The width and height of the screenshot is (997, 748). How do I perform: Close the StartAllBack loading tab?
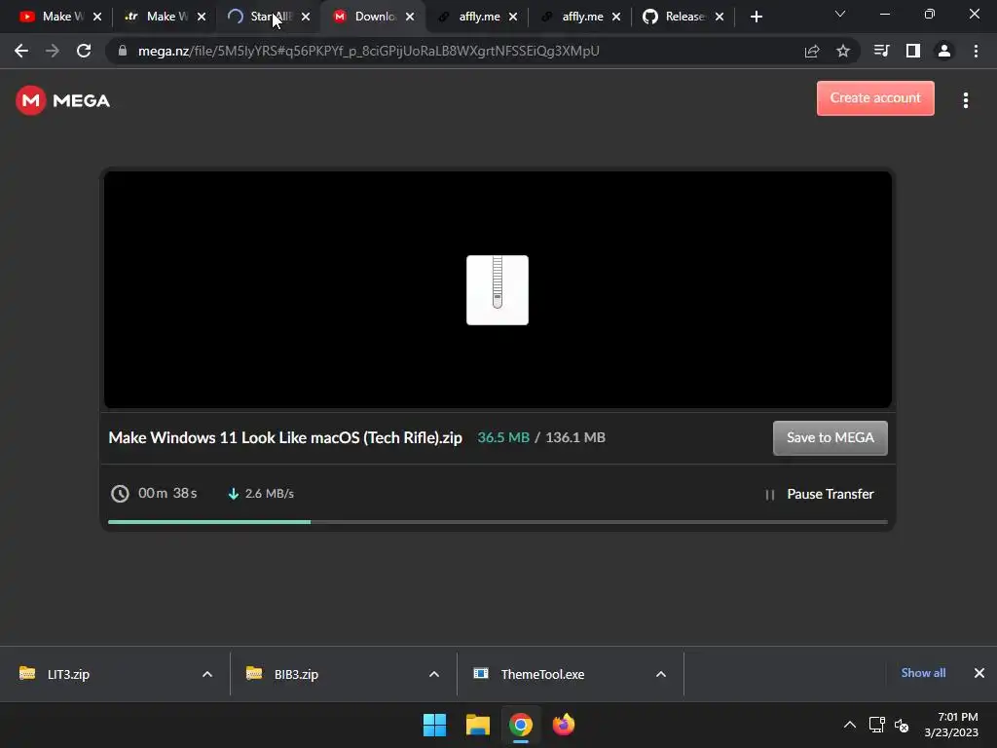click(306, 17)
